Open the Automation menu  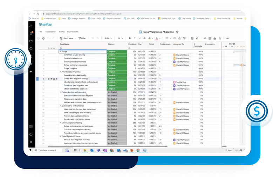(x=50, y=32)
